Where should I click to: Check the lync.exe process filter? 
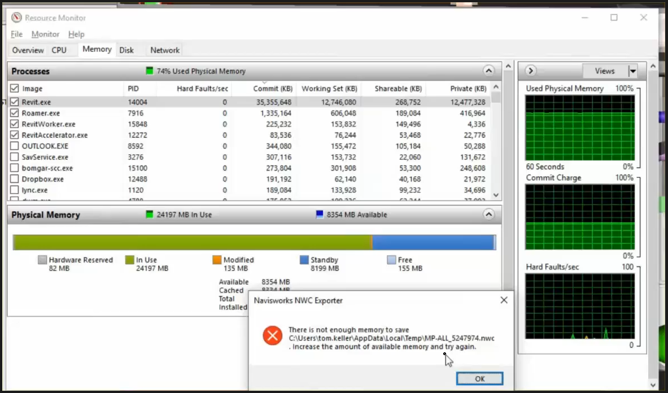(x=14, y=190)
